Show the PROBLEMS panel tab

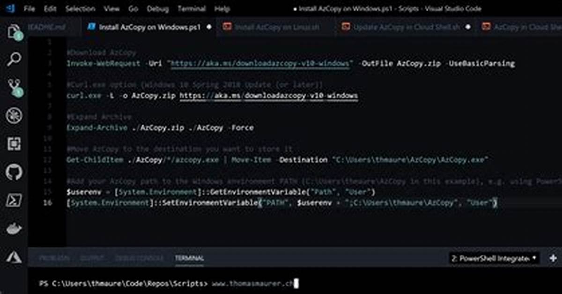point(54,258)
